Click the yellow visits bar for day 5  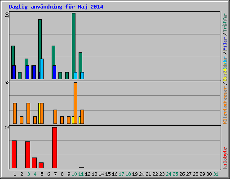pyautogui.click(x=39, y=113)
